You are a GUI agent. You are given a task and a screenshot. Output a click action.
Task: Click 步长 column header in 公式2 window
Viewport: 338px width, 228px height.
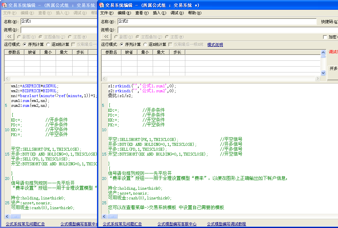[177, 52]
